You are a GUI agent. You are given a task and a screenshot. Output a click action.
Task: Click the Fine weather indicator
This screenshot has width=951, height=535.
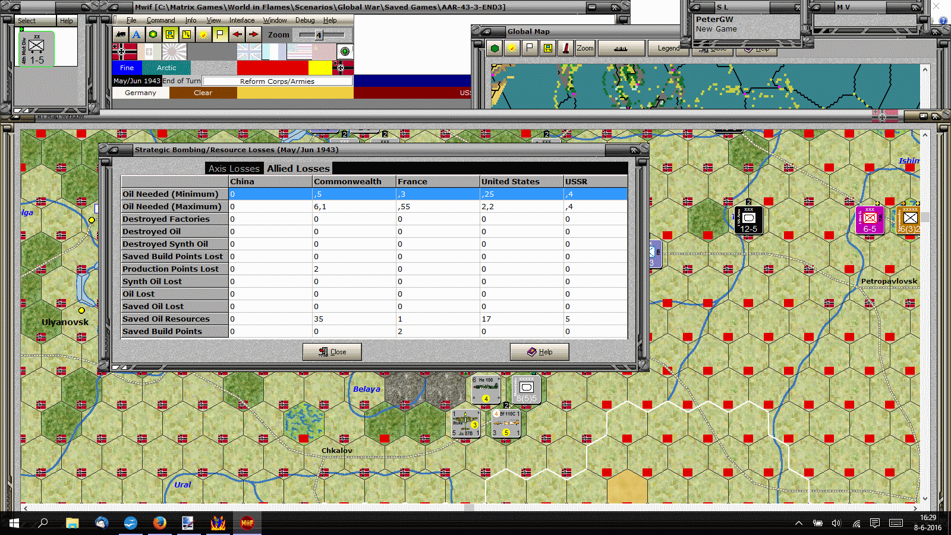click(127, 68)
